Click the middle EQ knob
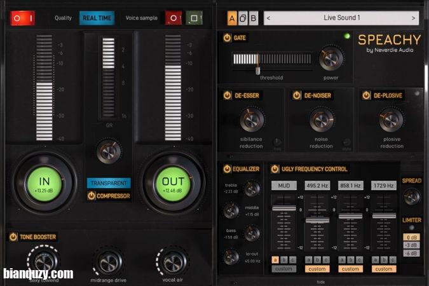 231,211
